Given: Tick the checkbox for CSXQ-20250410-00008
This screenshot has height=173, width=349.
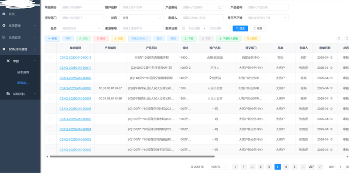Looking at the screenshot, I should pyautogui.click(x=50, y=88).
